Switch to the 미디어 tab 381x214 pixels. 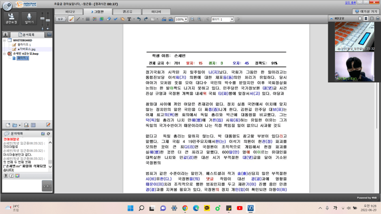156,12
